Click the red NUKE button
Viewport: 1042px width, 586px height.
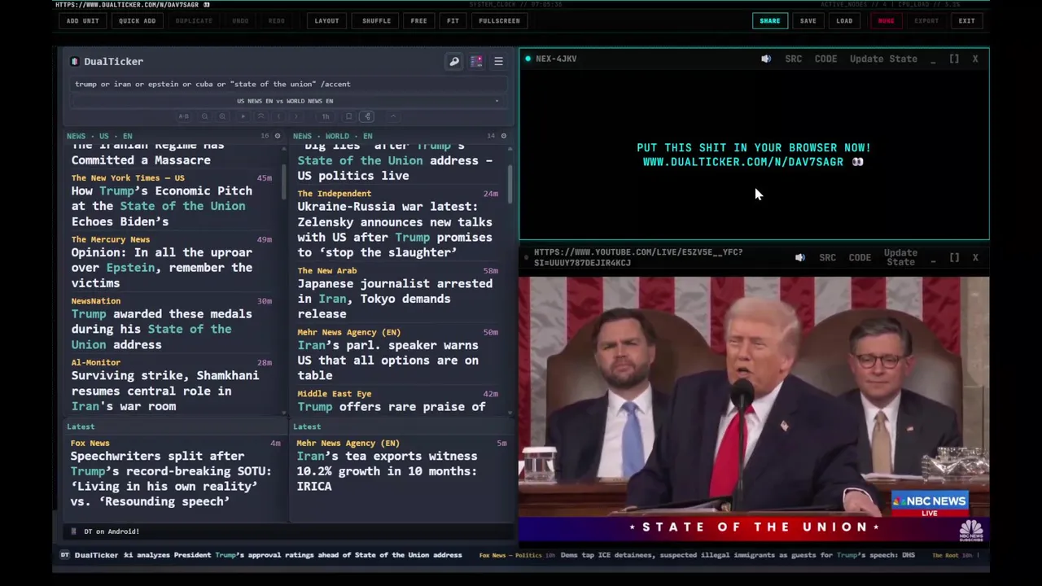click(x=886, y=21)
